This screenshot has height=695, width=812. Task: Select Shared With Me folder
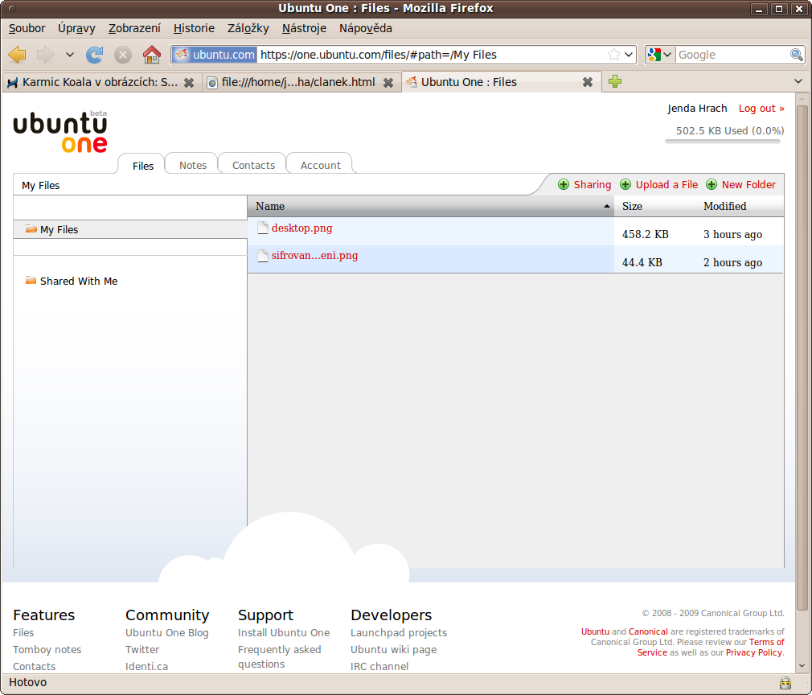pyautogui.click(x=72, y=281)
